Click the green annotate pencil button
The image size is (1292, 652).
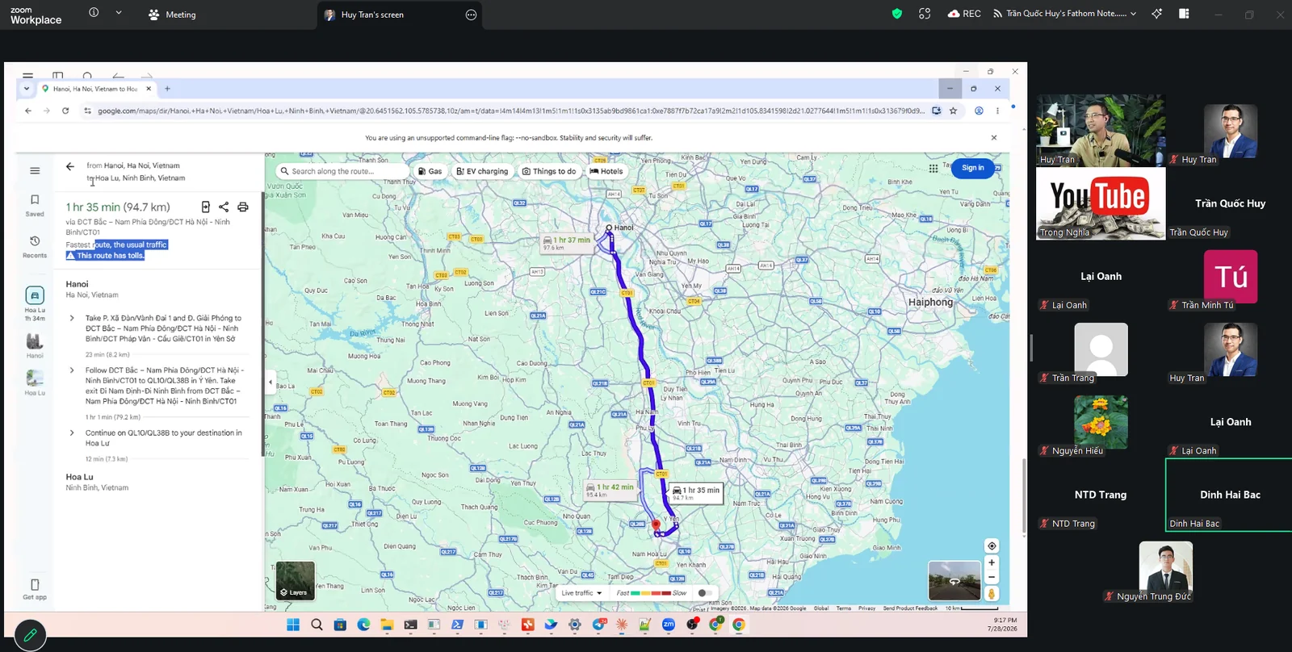[30, 635]
